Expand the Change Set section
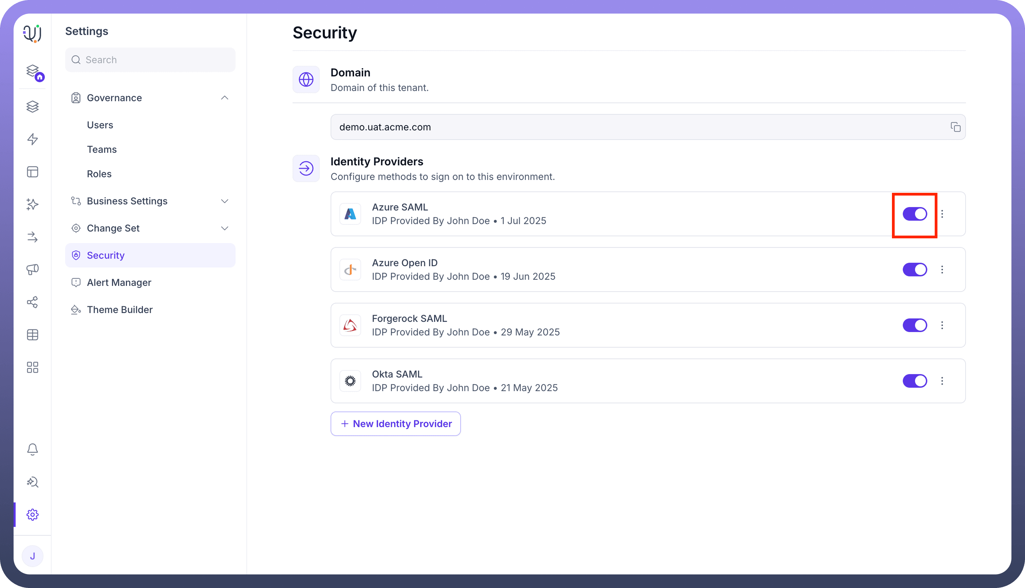The height and width of the screenshot is (588, 1025). 224,228
